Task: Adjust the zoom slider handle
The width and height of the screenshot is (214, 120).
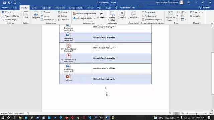Action: (x=197, y=113)
